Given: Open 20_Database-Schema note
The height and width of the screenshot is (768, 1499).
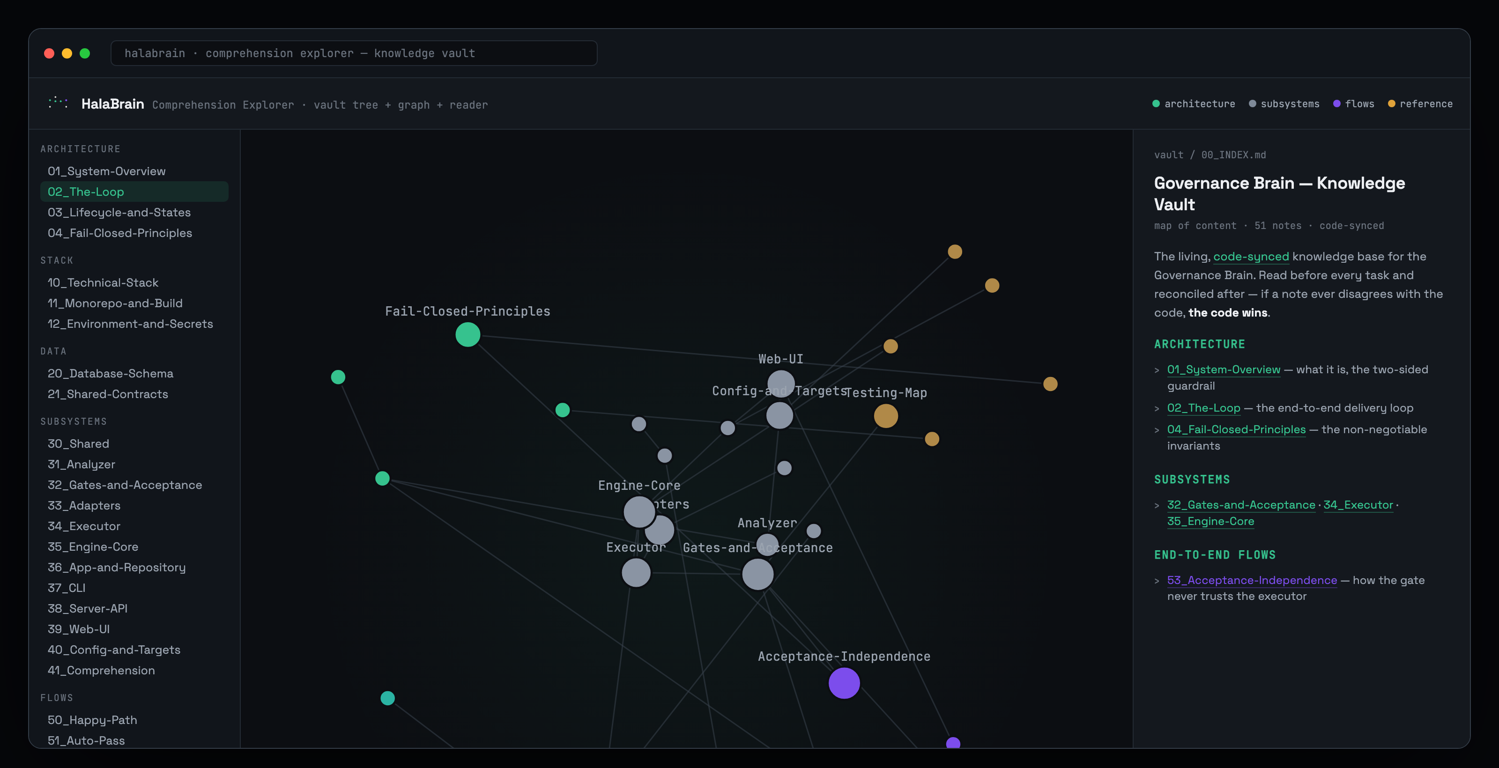Looking at the screenshot, I should 134,373.
